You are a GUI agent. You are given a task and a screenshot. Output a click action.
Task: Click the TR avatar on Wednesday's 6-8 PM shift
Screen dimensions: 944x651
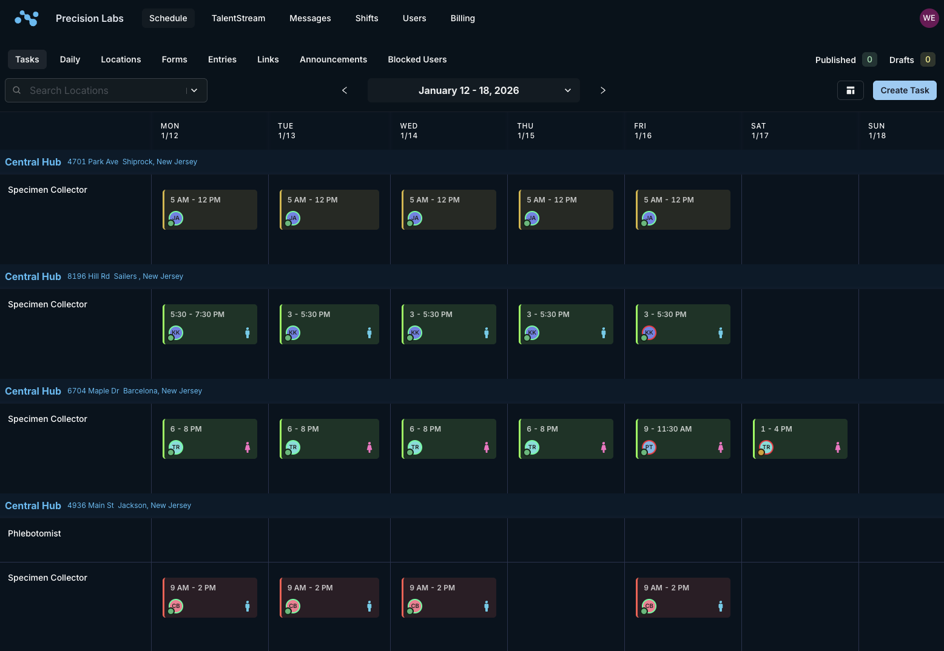click(415, 447)
